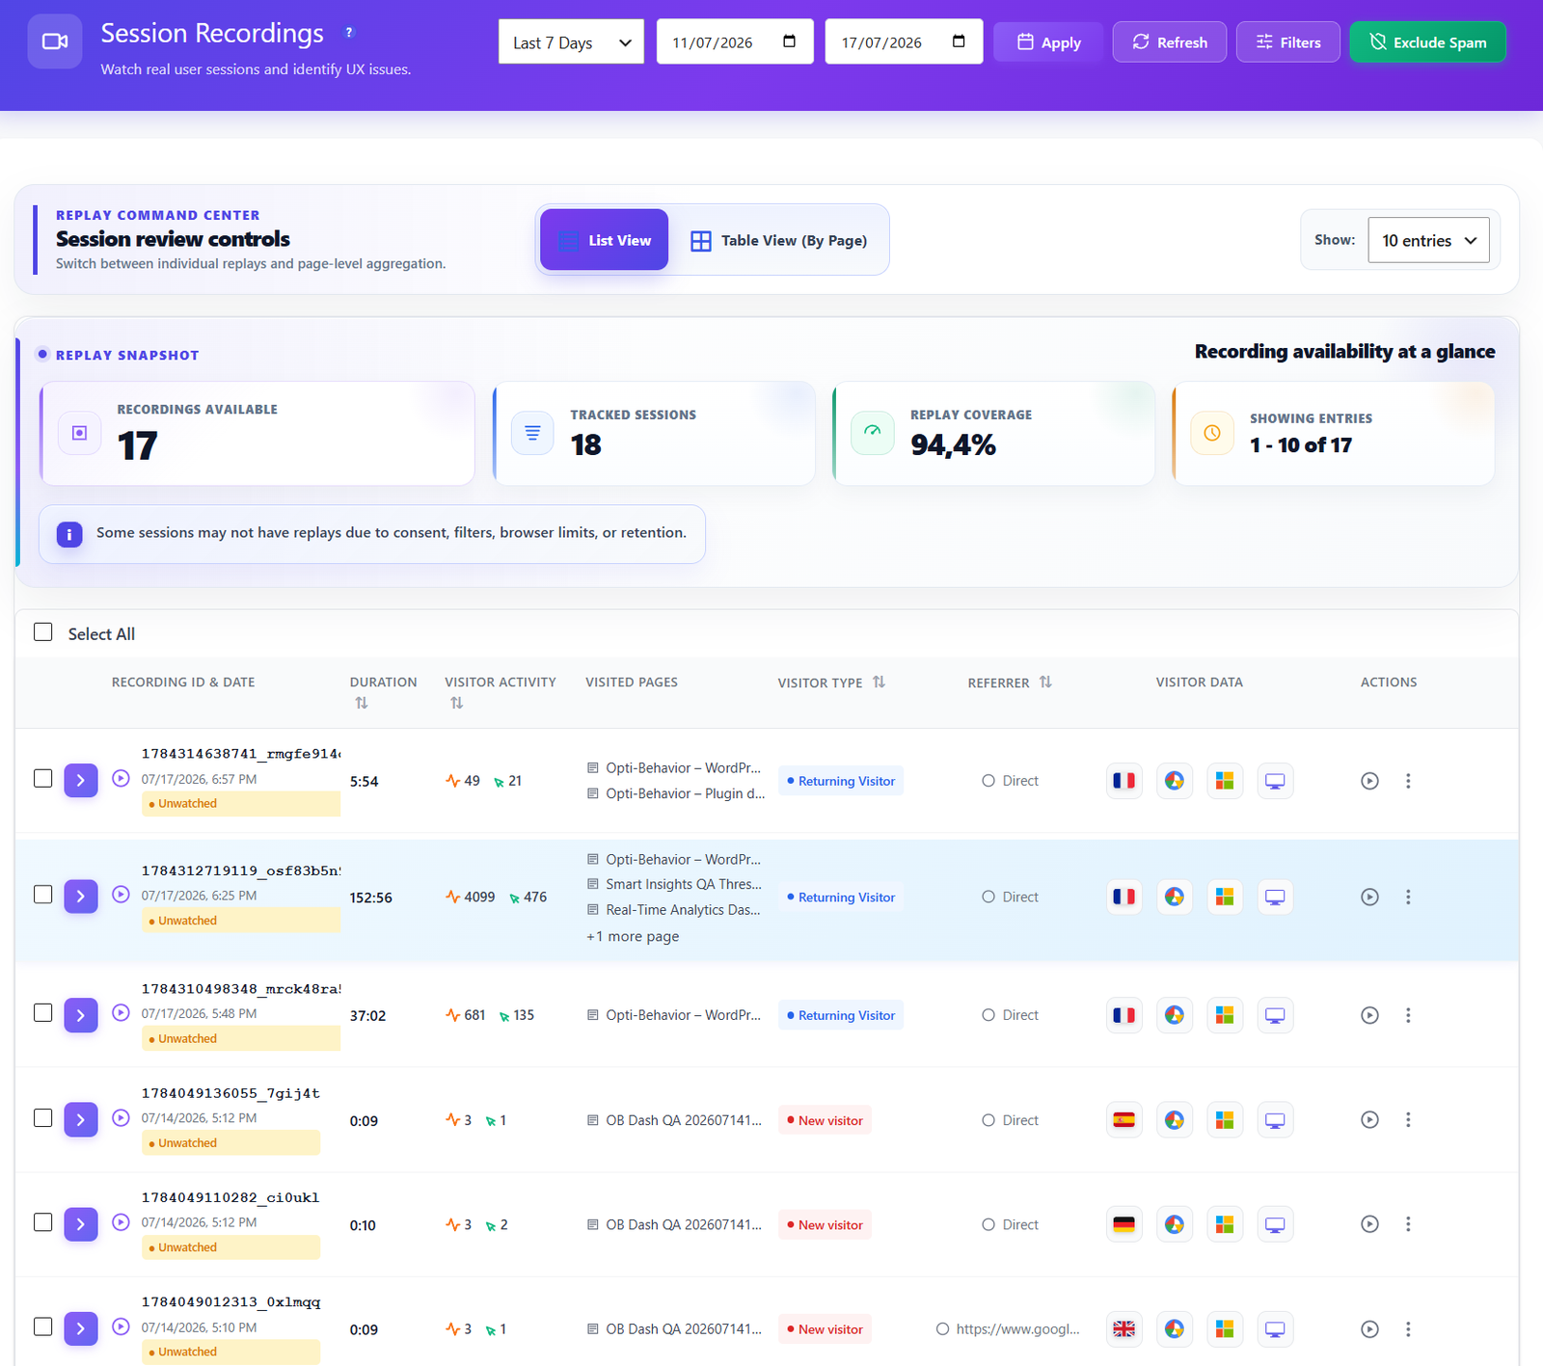Open the three-dot menu for recording 1784312719119

(x=1408, y=897)
